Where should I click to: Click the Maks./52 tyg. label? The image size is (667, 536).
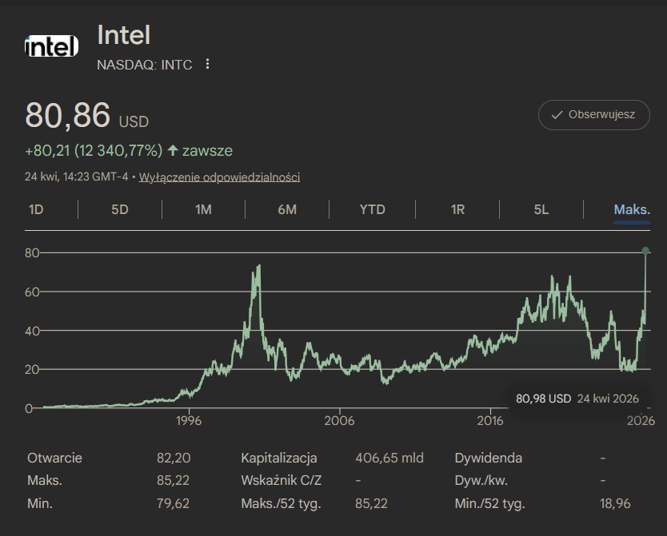tap(281, 504)
